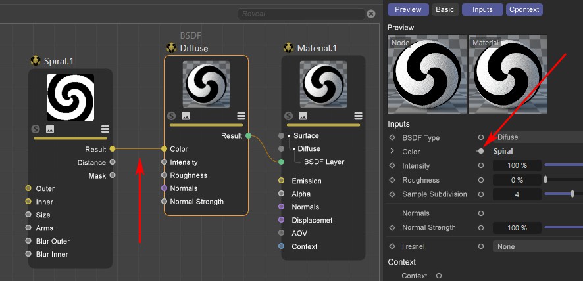Toggle the keyframe diamond beside BSDF Type

(393, 138)
